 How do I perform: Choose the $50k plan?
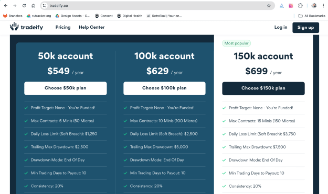click(66, 88)
